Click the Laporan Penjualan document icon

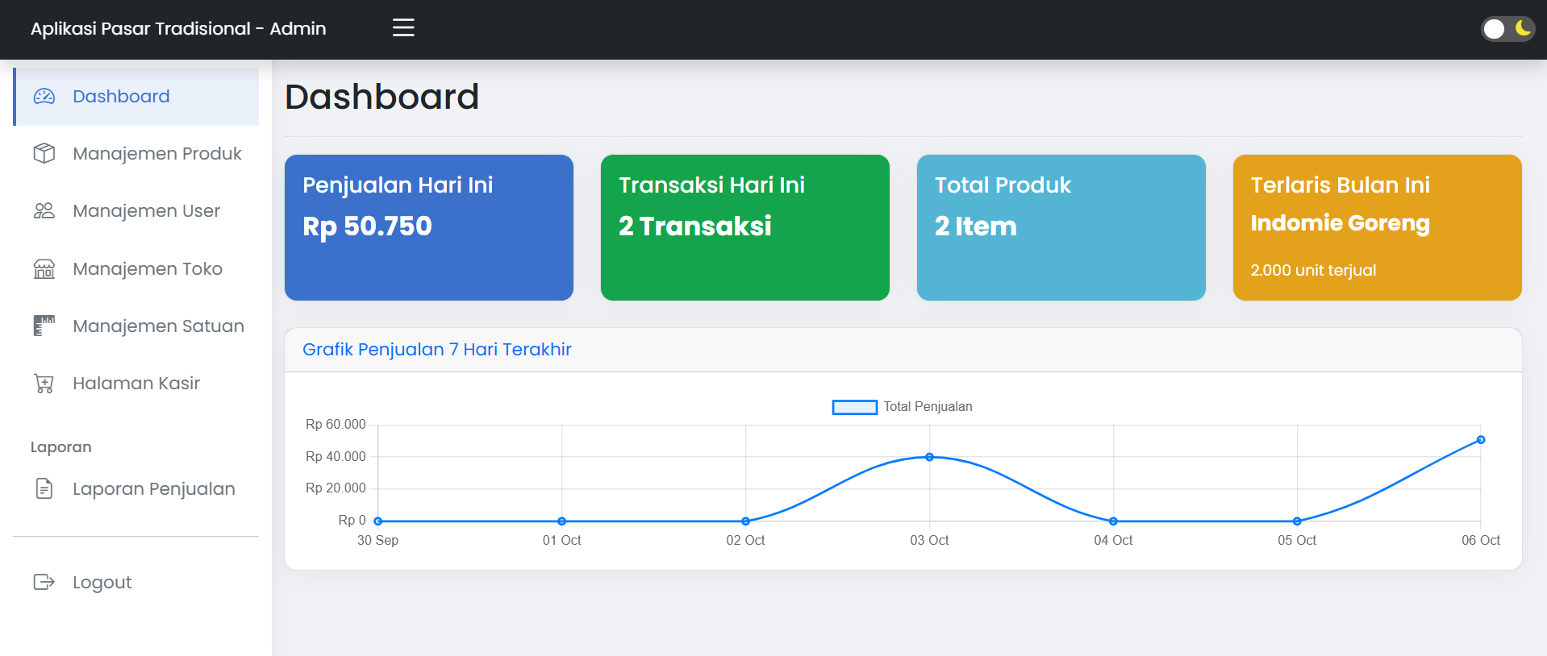44,489
